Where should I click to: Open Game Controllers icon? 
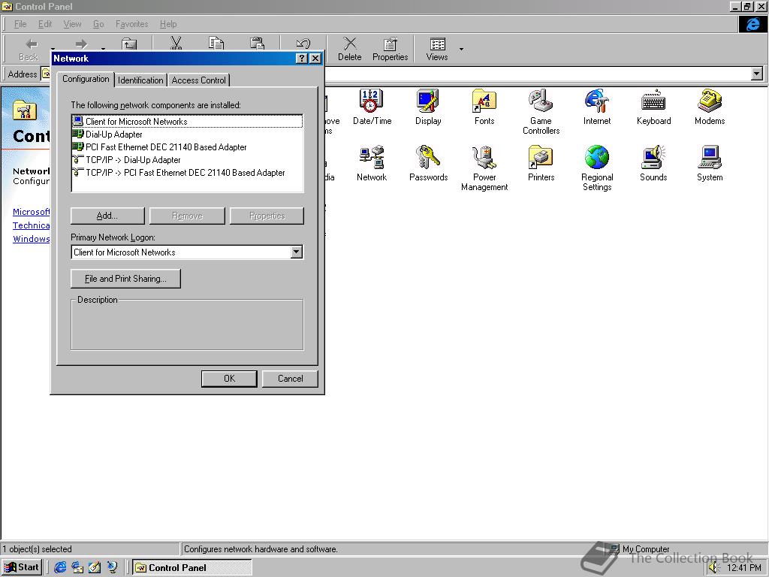coord(541,112)
